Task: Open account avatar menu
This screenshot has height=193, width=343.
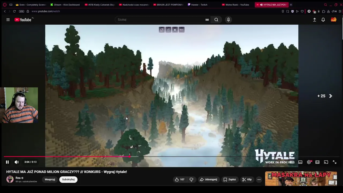Action: click(334, 20)
